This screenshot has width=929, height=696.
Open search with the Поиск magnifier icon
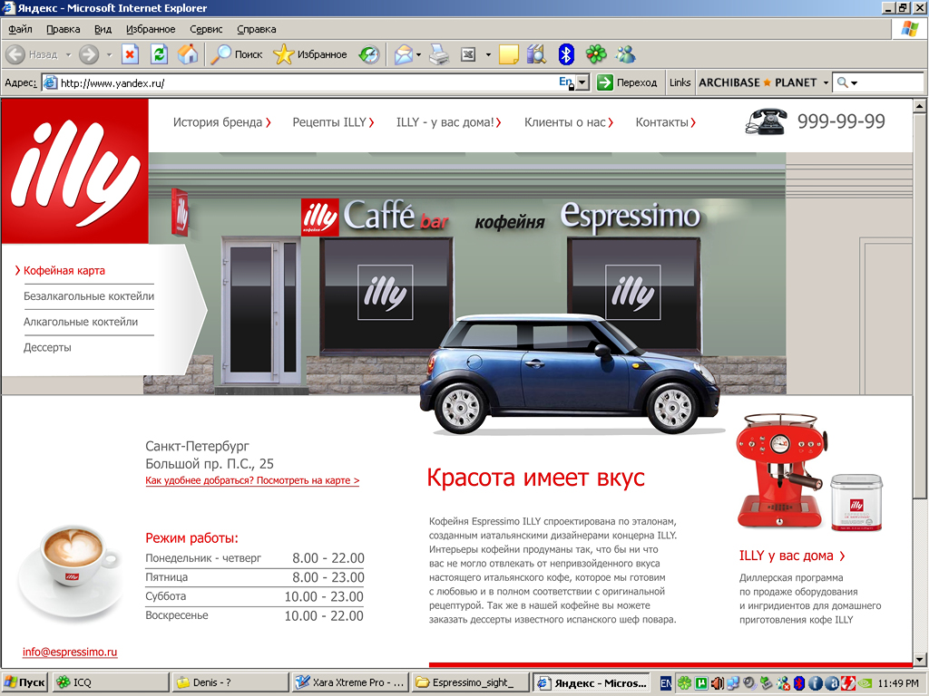coord(220,54)
